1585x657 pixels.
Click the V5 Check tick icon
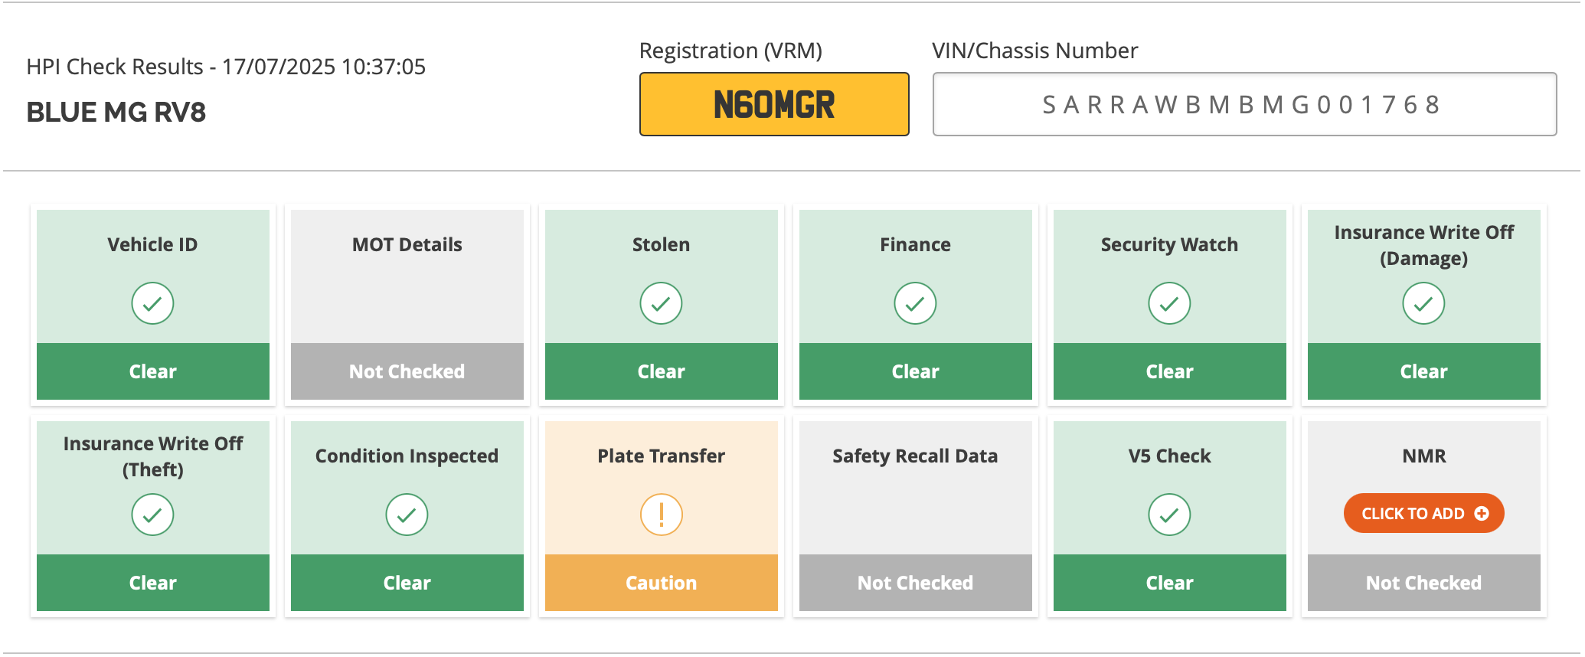click(x=1169, y=515)
